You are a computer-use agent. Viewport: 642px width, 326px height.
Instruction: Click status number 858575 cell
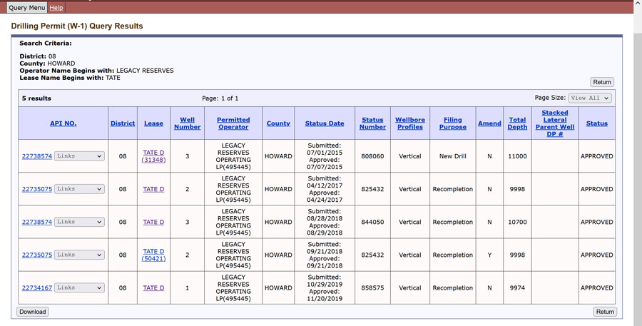[x=372, y=288]
